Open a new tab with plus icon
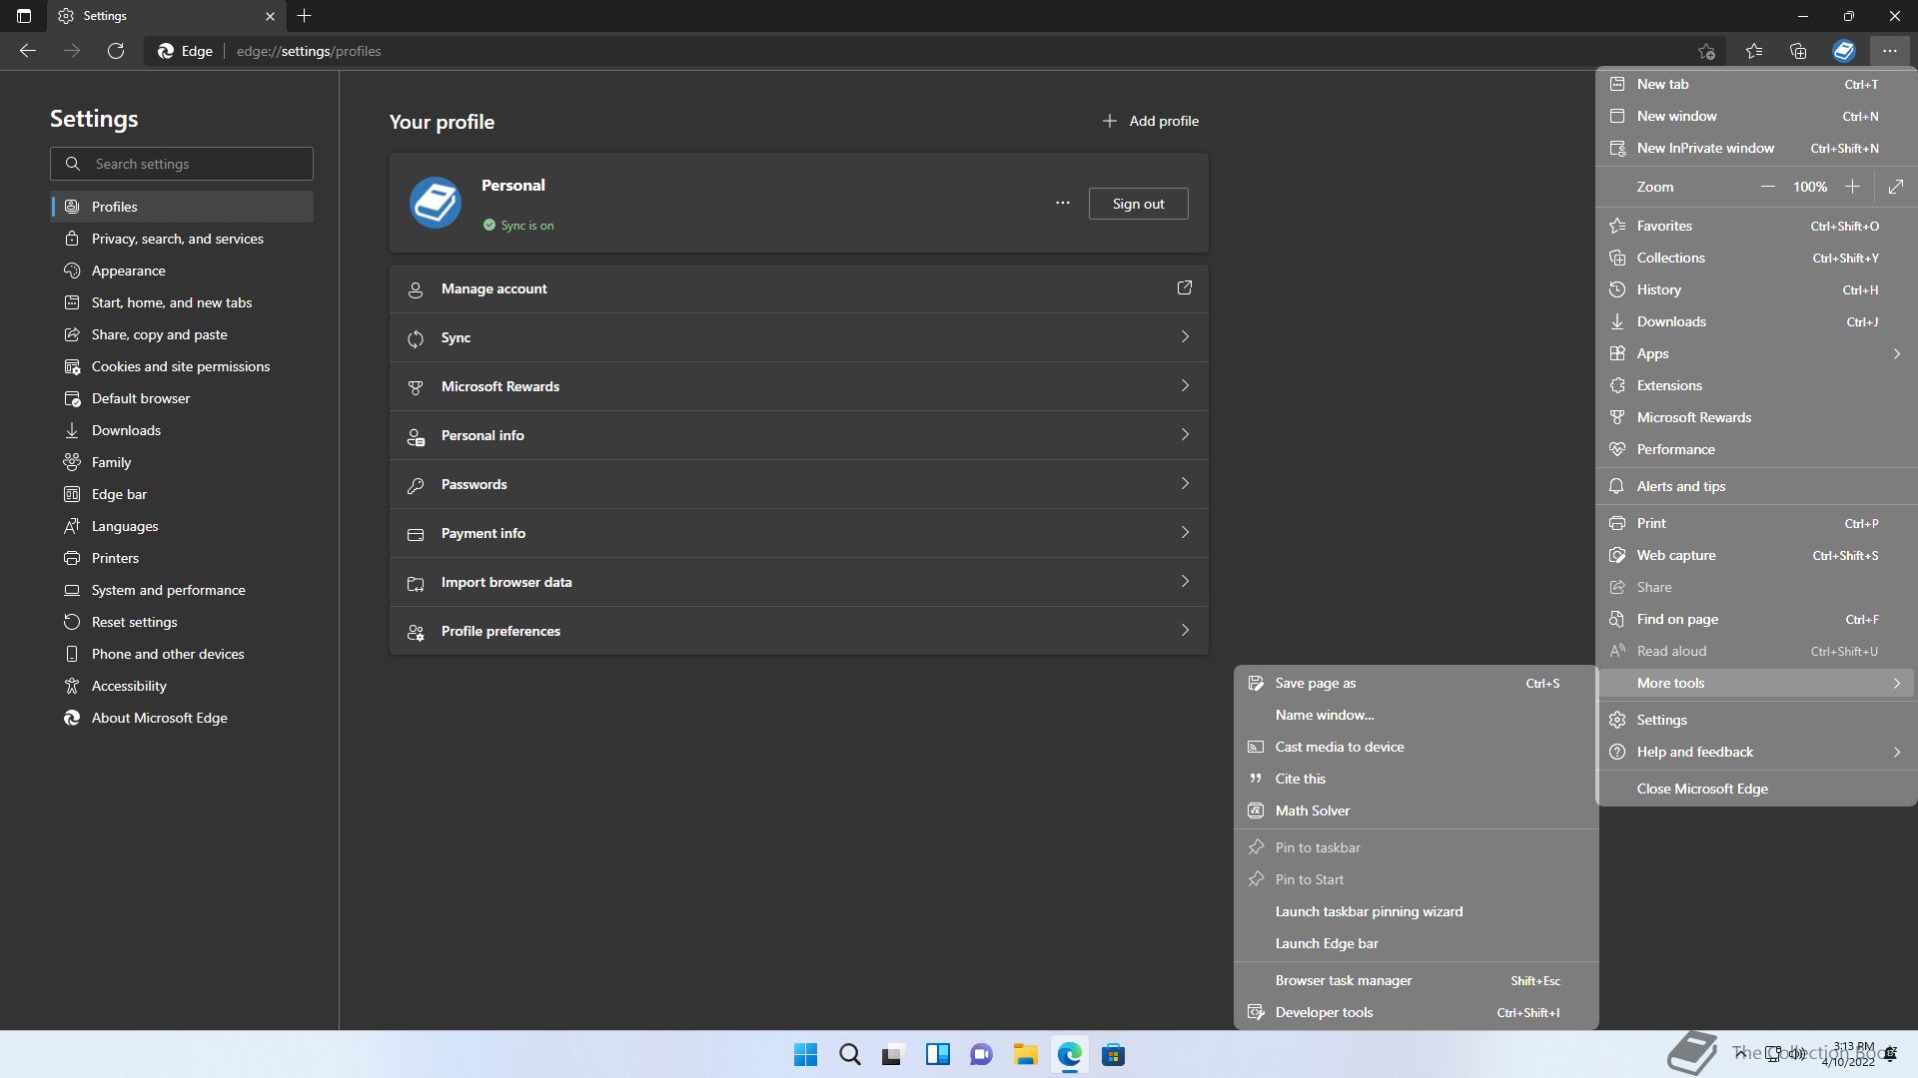Viewport: 1918px width, 1078px height. pyautogui.click(x=305, y=16)
